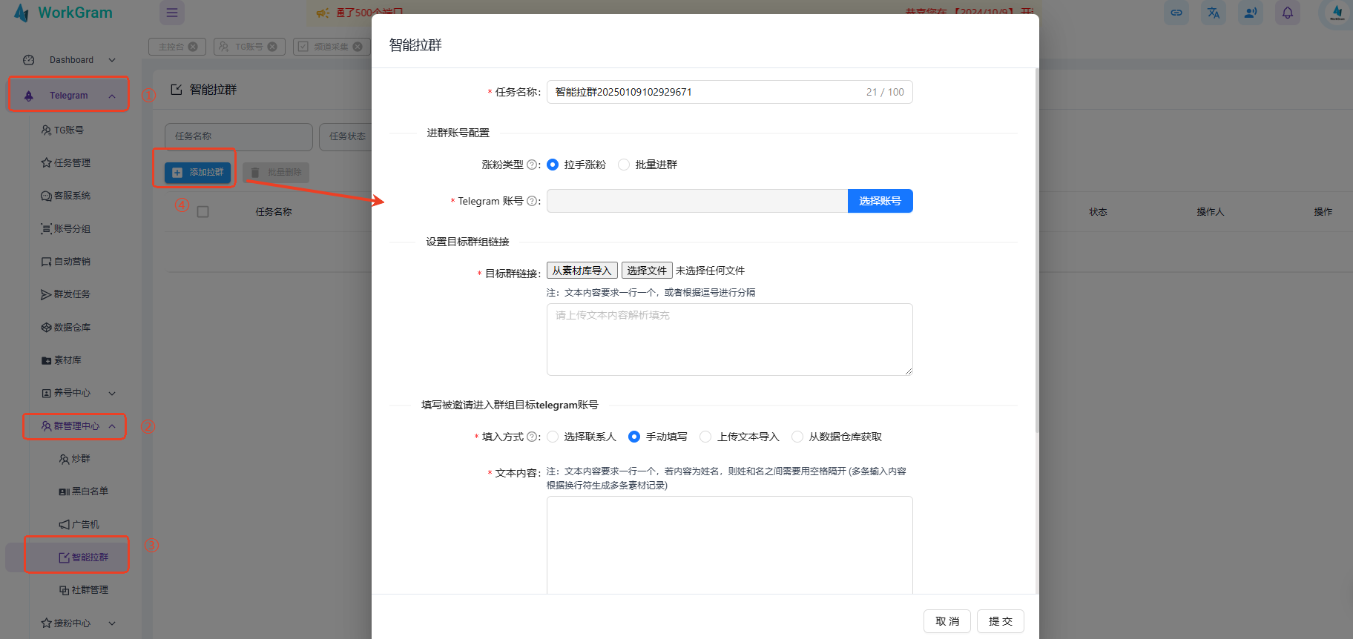This screenshot has width=1353, height=639.
Task: Click the Telegram 账号 input field
Action: (x=697, y=201)
